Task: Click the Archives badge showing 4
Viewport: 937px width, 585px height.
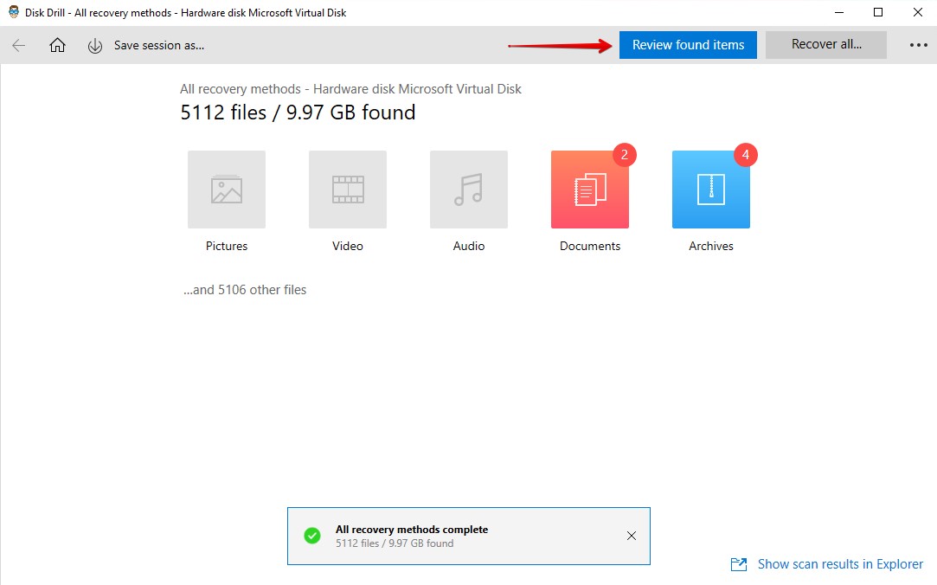Action: (746, 155)
